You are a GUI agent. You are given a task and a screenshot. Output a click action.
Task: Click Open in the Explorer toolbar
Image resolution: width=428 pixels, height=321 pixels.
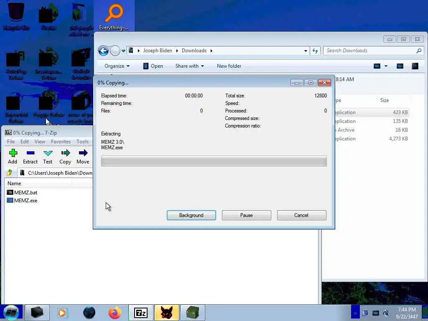(x=153, y=66)
